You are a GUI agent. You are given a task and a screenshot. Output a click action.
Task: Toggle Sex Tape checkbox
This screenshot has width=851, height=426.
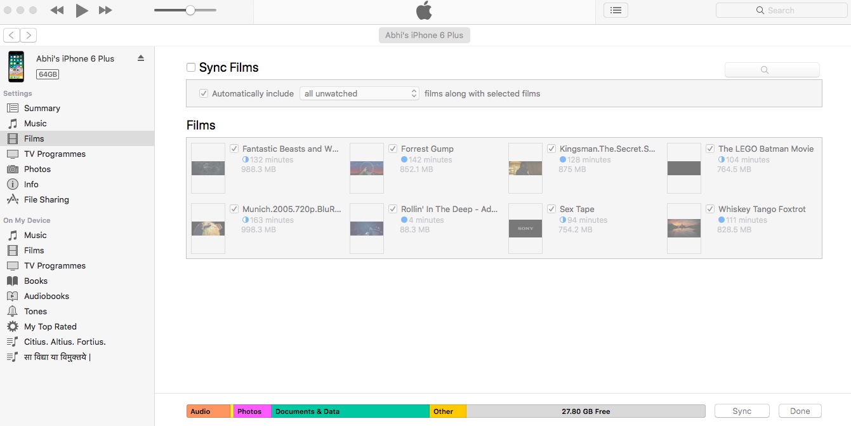(551, 209)
